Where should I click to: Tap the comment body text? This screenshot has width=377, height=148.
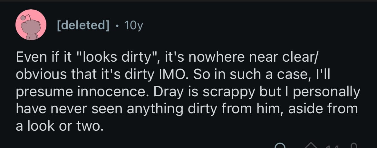pos(187,92)
